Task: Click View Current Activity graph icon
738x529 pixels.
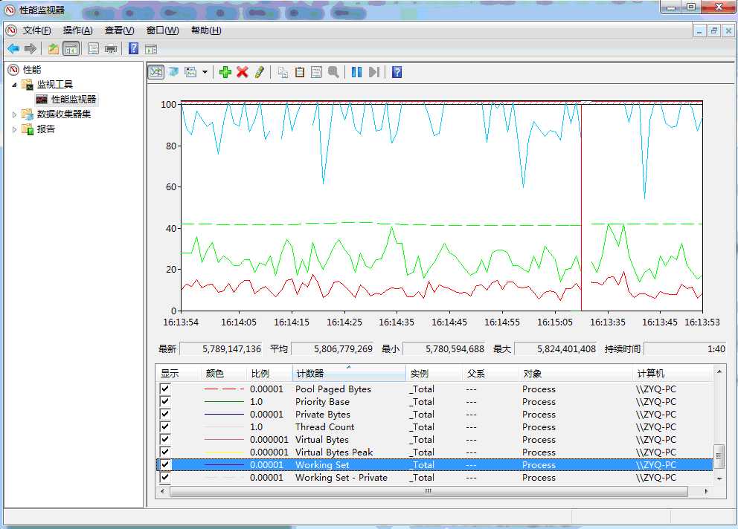Action: click(x=156, y=72)
